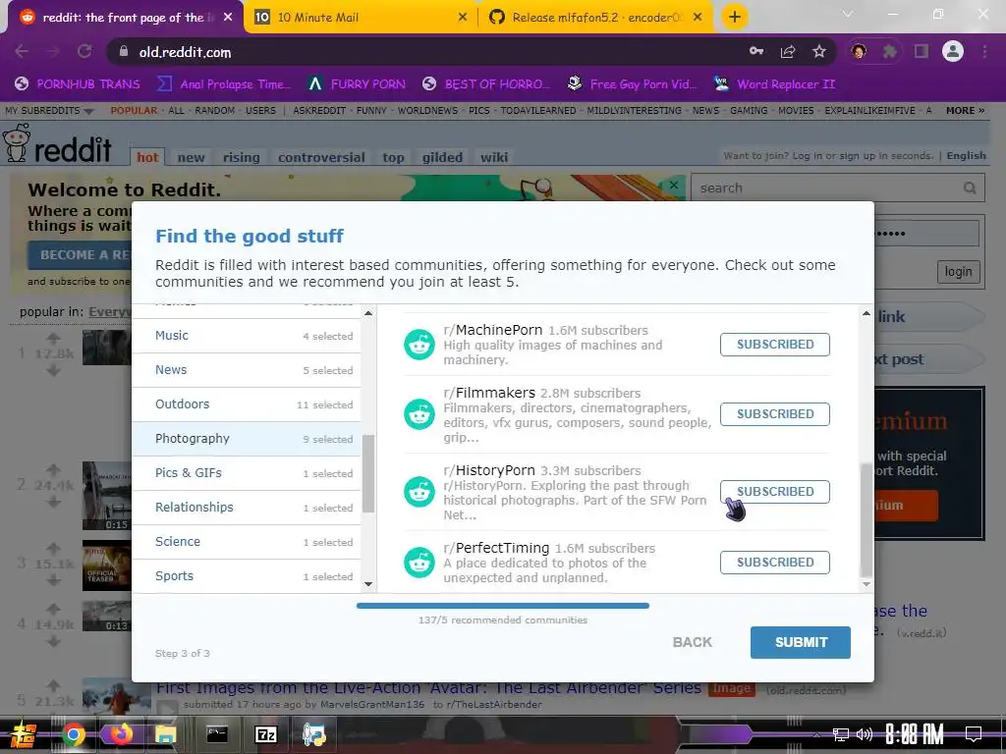Open File Explorer from the taskbar
Viewport: 1006px width, 754px height.
tap(165, 734)
